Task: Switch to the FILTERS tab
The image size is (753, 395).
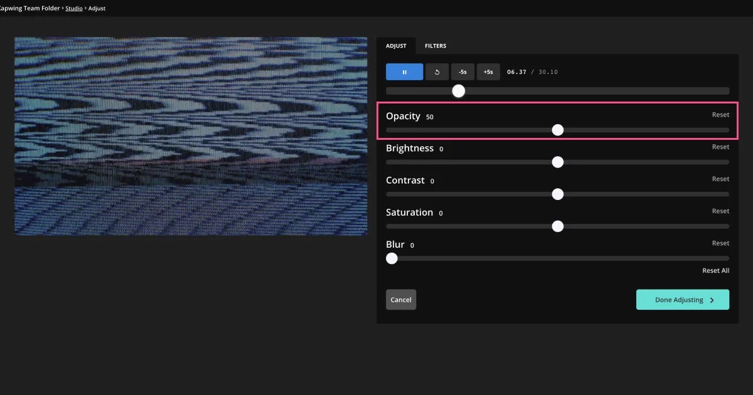Action: click(435, 46)
